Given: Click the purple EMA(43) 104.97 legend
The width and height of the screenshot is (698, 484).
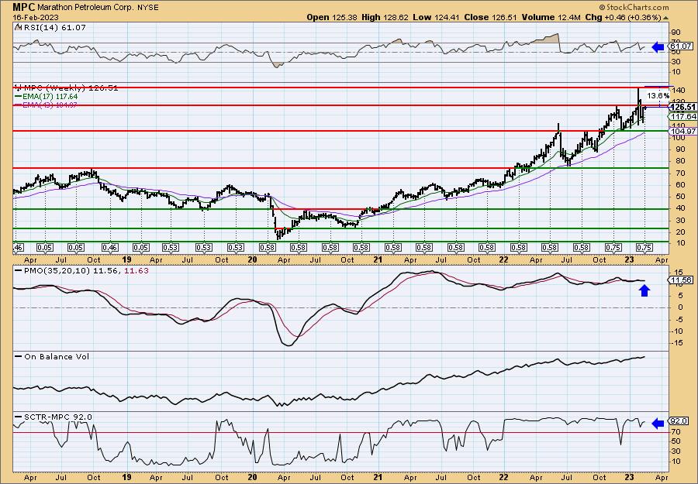Looking at the screenshot, I should click(47, 105).
